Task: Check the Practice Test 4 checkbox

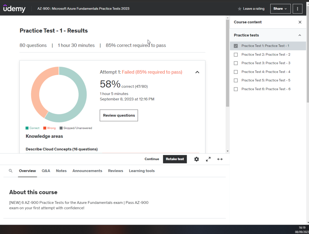Action: (x=236, y=72)
